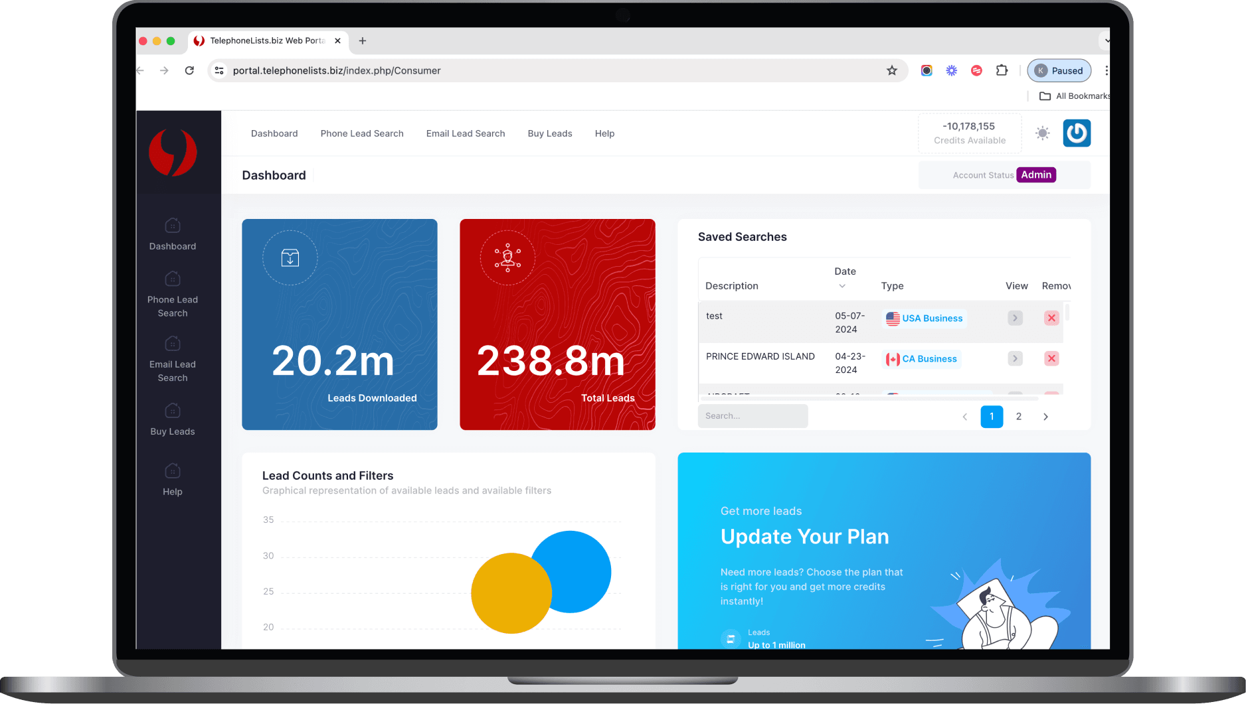Image resolution: width=1246 pixels, height=704 pixels.
Task: Open the Buy Leads top menu item
Action: click(550, 133)
